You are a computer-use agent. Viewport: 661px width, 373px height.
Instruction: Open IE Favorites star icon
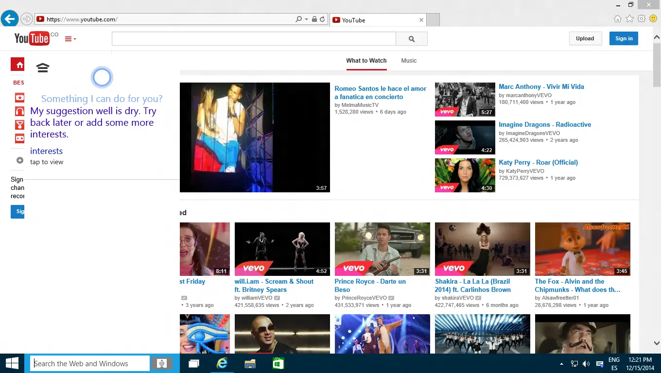click(629, 18)
